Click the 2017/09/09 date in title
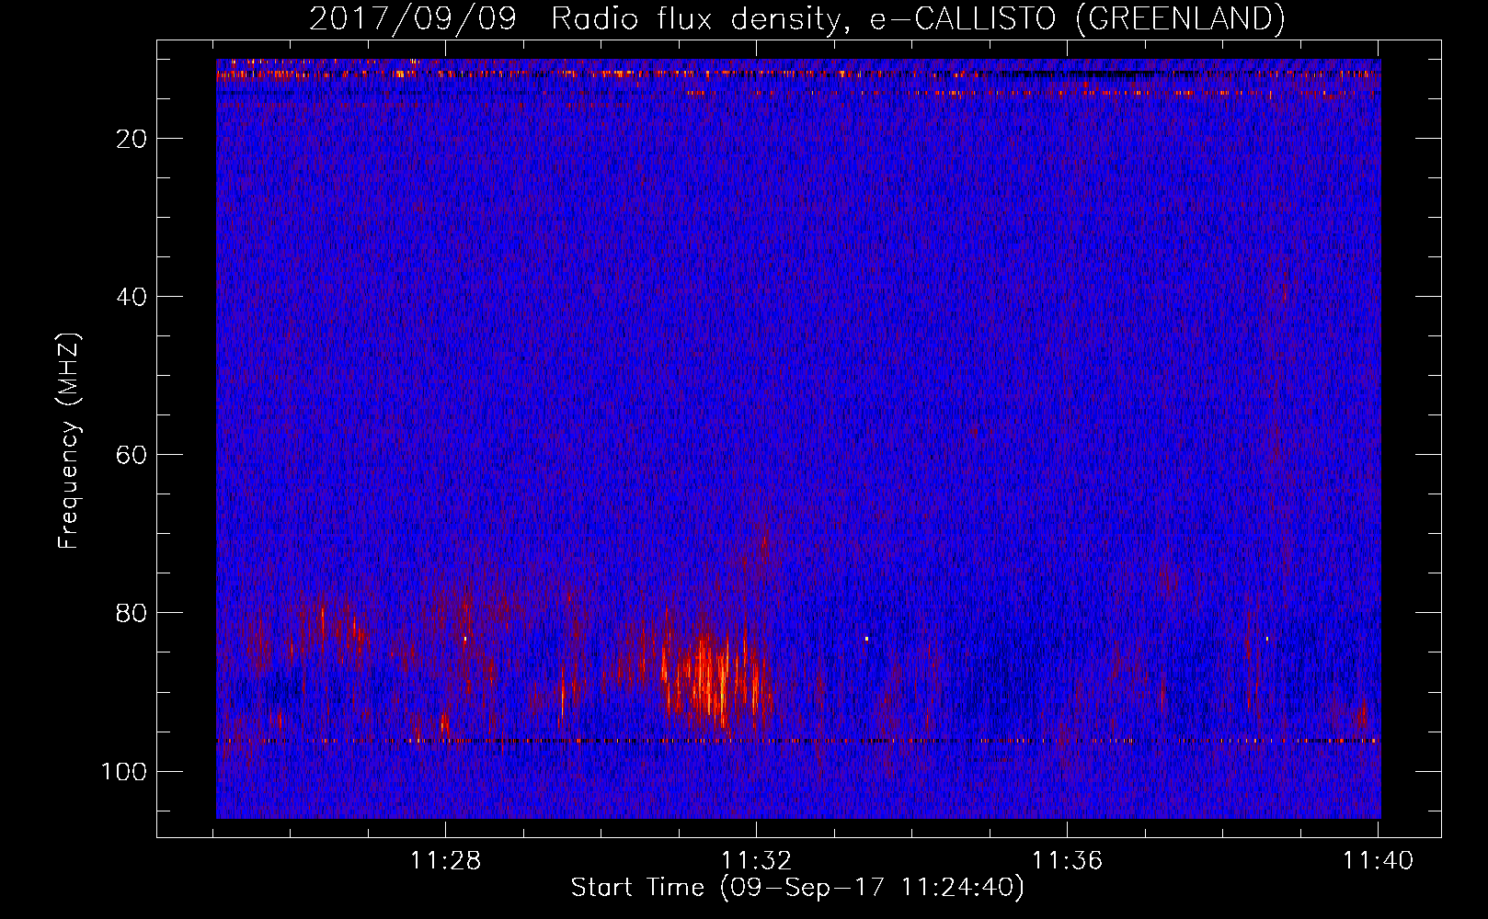Image resolution: width=1488 pixels, height=919 pixels. point(413,18)
